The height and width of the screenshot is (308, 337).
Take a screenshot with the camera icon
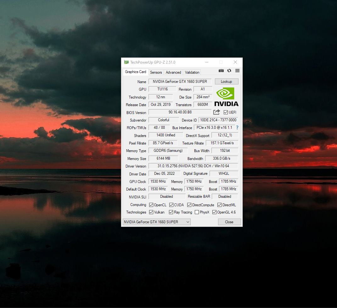click(221, 71)
